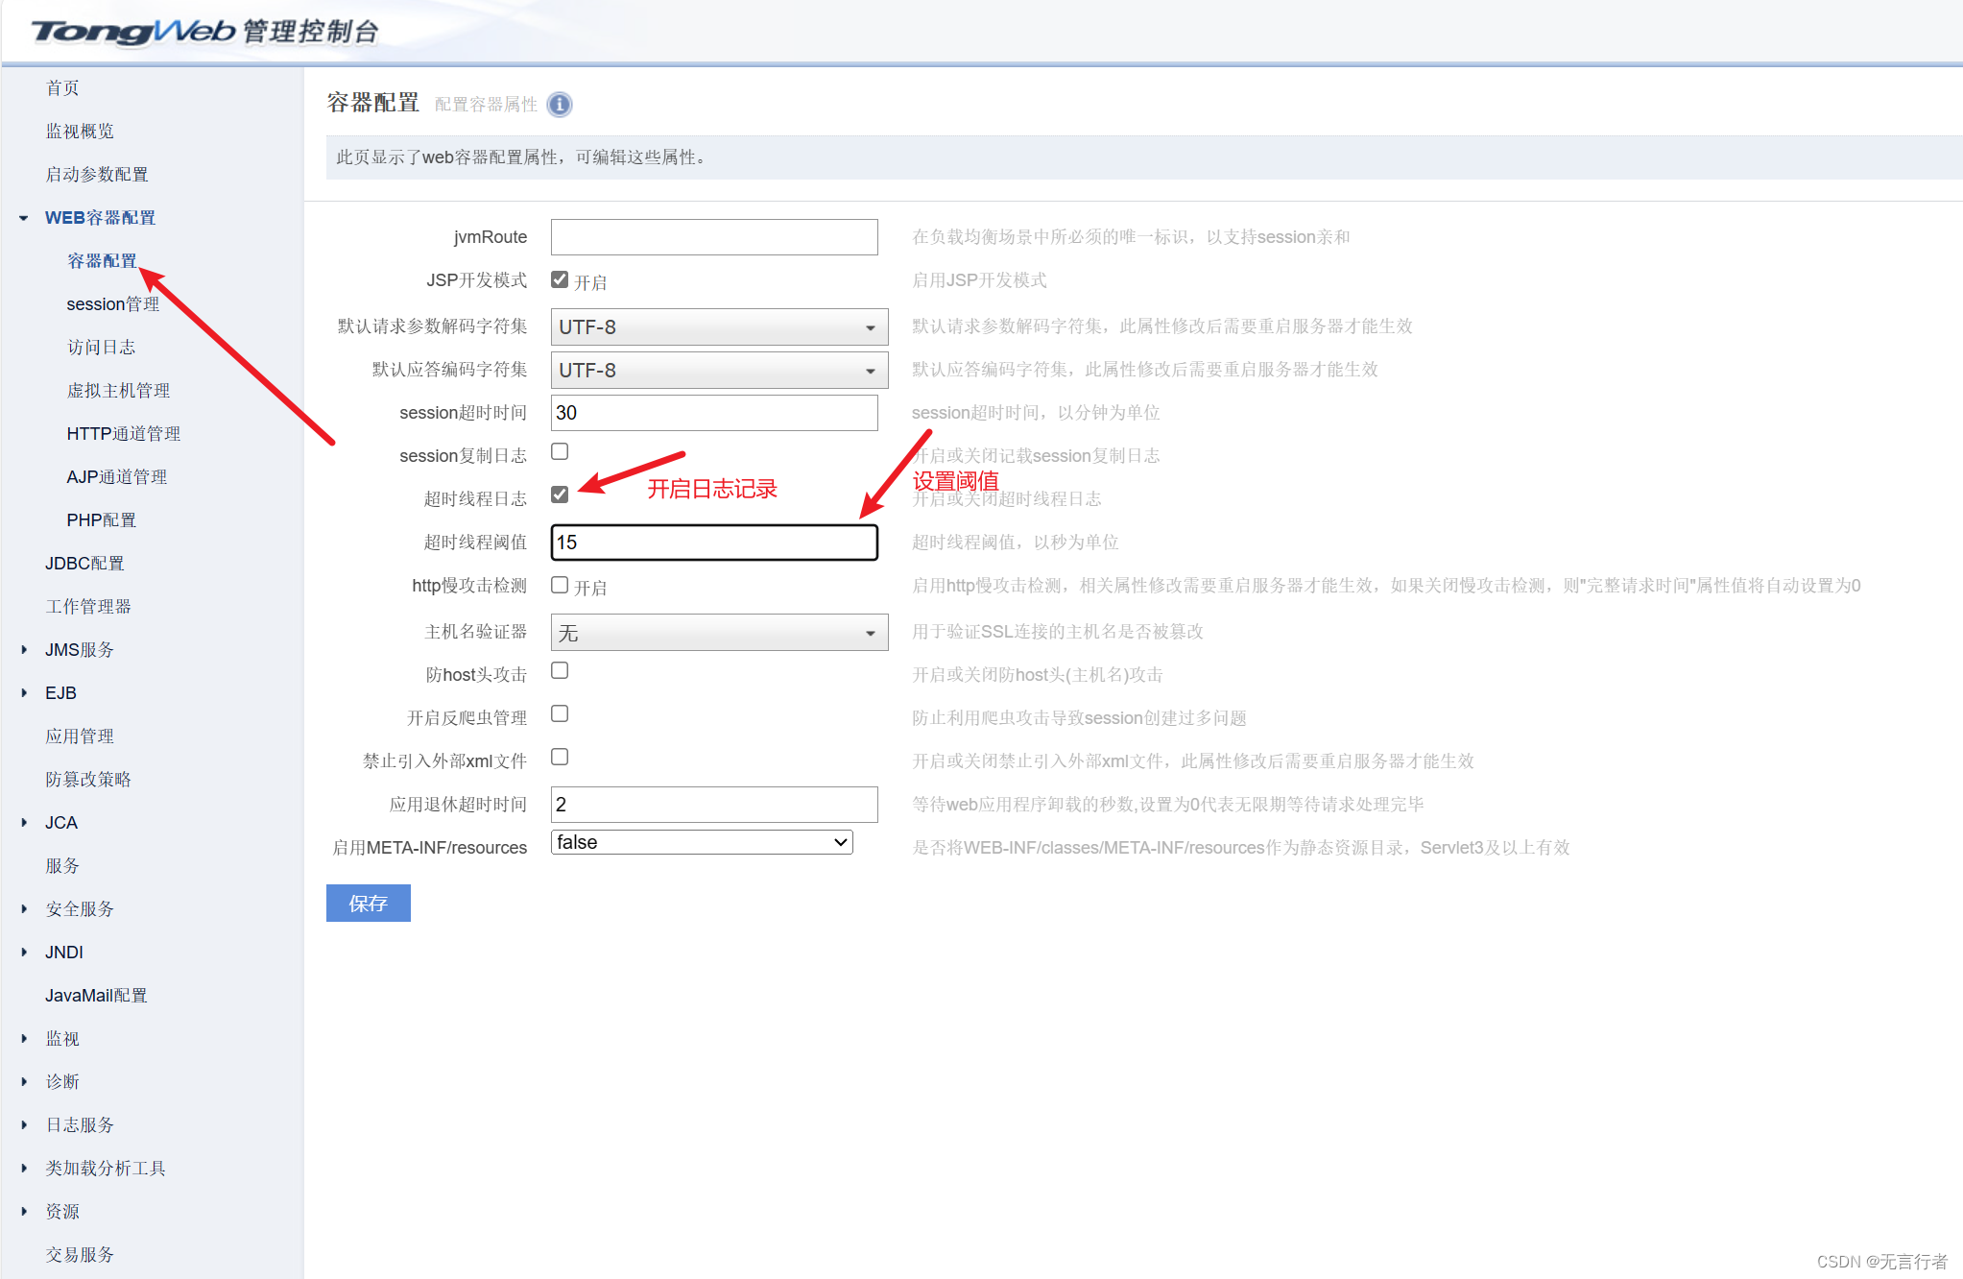Expand the 类加载分析工具 arrow
The width and height of the screenshot is (1963, 1279).
24,1169
